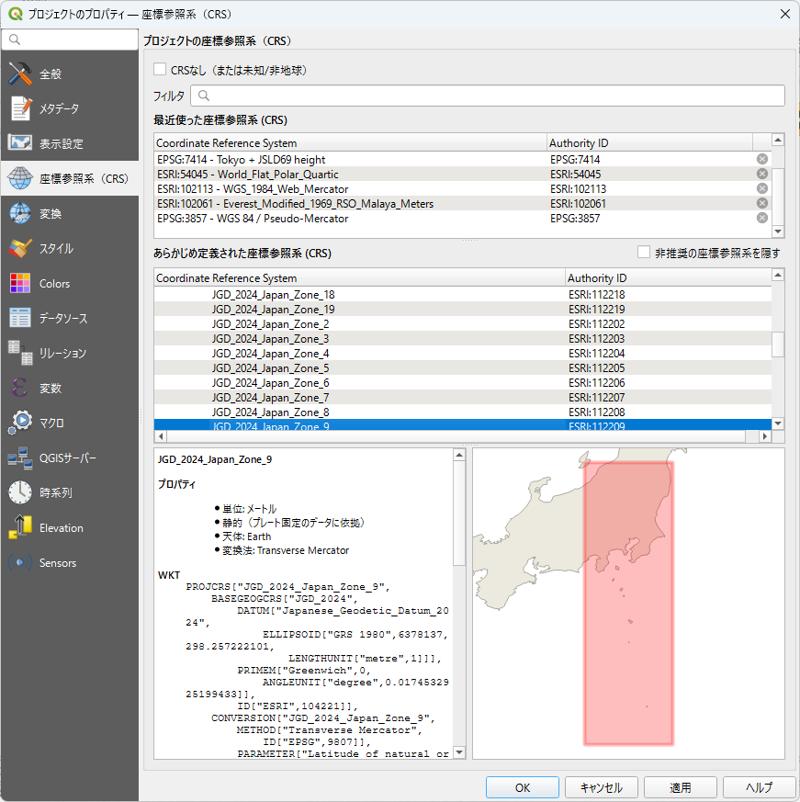
Task: Open the QGISサーバー icon
Action: pyautogui.click(x=20, y=457)
